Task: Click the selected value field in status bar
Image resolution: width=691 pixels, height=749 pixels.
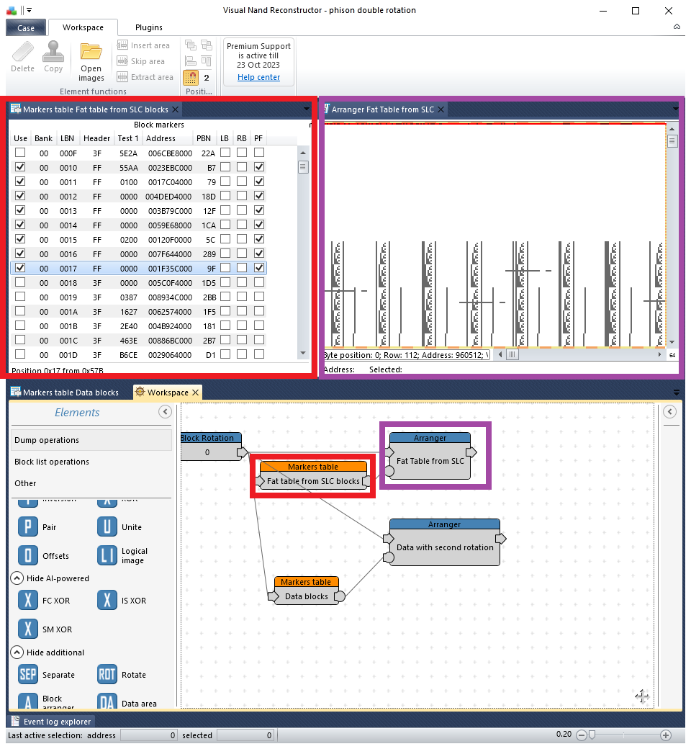Action: pyautogui.click(x=246, y=735)
